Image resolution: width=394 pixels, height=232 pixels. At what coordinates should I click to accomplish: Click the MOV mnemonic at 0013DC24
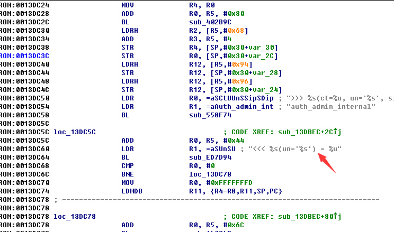pyautogui.click(x=128, y=5)
